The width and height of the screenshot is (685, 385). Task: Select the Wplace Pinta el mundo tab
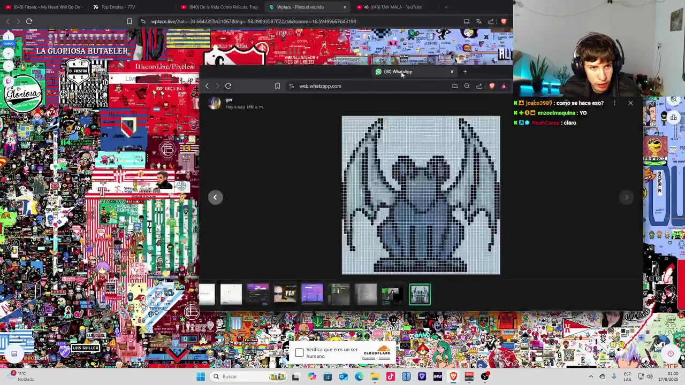308,7
